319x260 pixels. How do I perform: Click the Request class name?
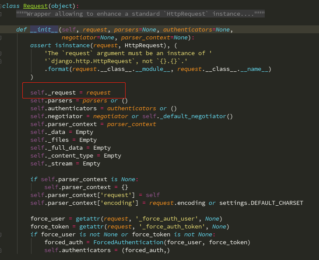[x=35, y=6]
